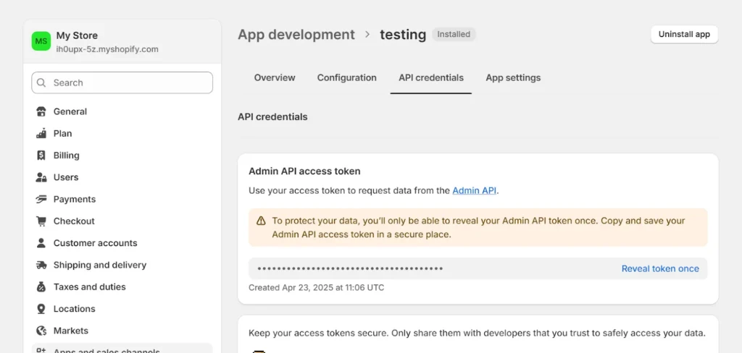The width and height of the screenshot is (742, 353).
Task: Click Reveal token once link
Action: (660, 268)
